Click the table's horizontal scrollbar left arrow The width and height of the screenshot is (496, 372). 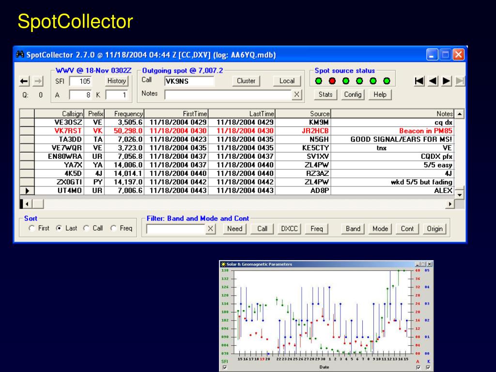[x=27, y=204]
